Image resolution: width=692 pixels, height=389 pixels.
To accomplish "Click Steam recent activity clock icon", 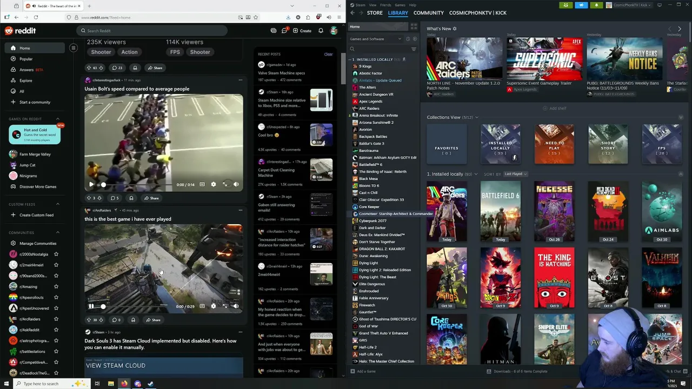I will click(408, 39).
